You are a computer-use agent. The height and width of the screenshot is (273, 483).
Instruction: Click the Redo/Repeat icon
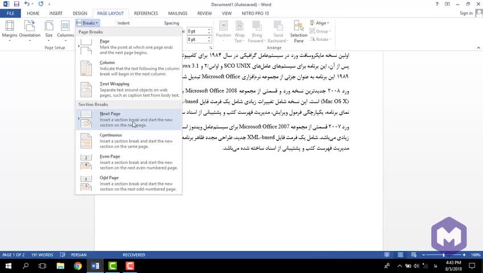pos(41,4)
